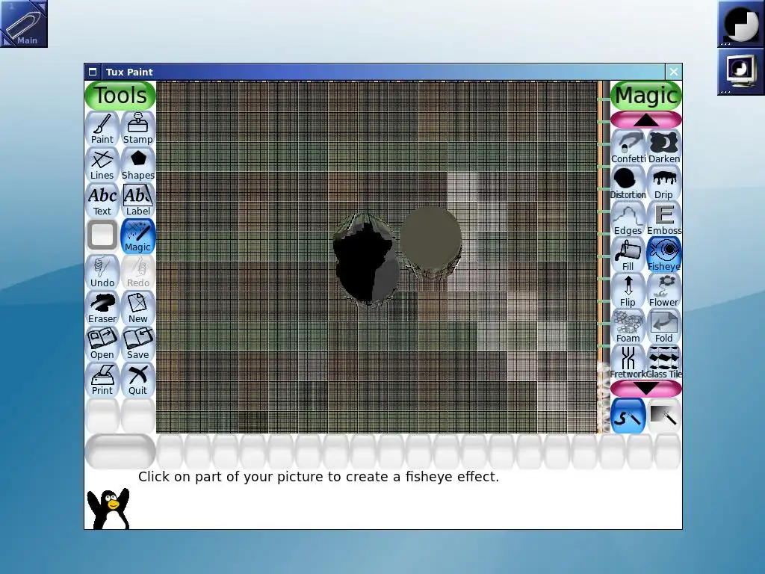This screenshot has height=574, width=765.
Task: Choose the Drip magic effect
Action: pyautogui.click(x=664, y=184)
